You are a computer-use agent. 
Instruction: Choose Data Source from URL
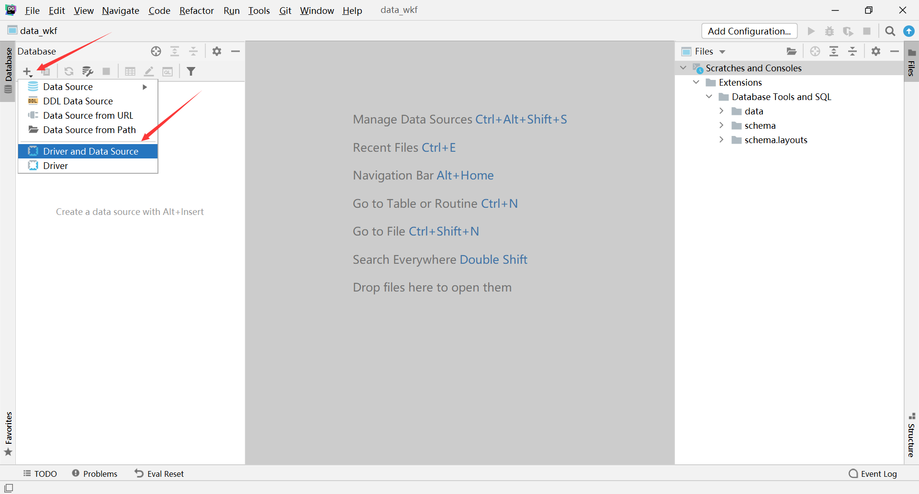point(88,115)
